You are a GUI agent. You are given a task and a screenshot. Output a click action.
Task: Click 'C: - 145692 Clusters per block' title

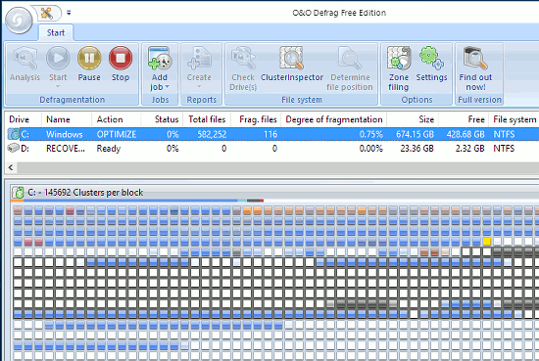pos(85,193)
